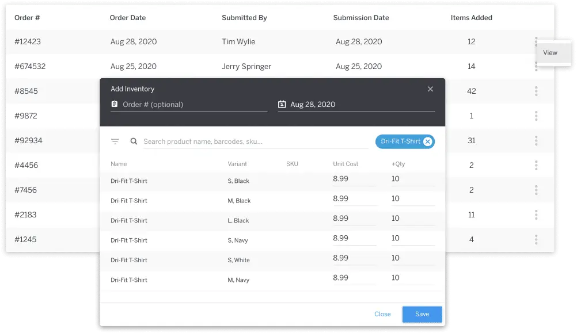The height and width of the screenshot is (333, 577).
Task: Click the Variant column header in dialog
Action: click(x=237, y=164)
